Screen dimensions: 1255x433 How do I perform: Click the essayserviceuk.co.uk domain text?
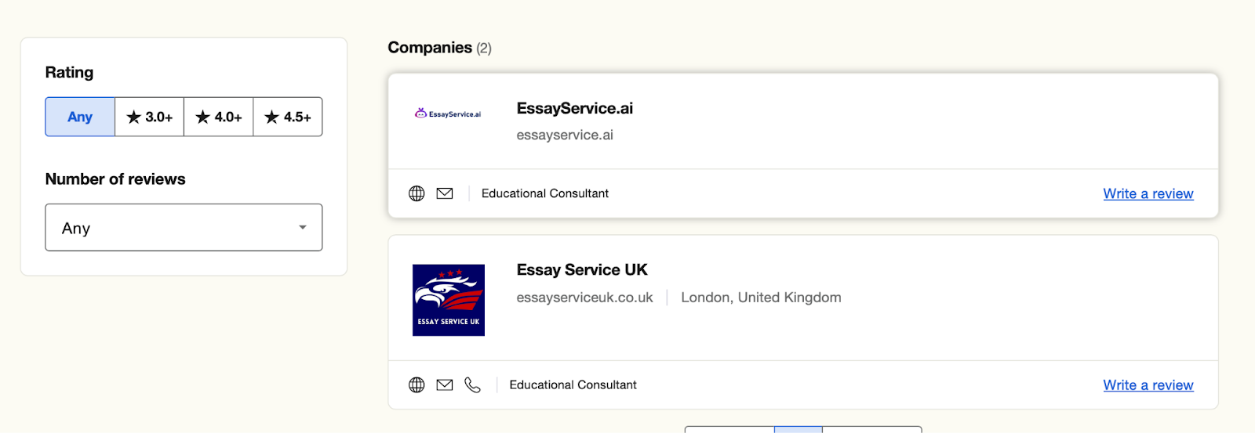point(584,298)
